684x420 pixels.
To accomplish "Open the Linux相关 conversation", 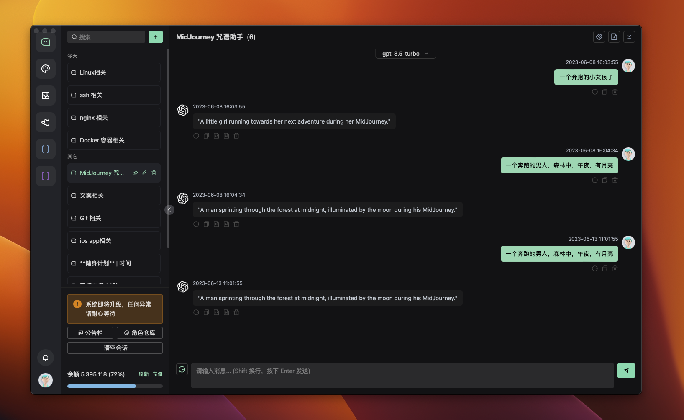I will point(114,72).
